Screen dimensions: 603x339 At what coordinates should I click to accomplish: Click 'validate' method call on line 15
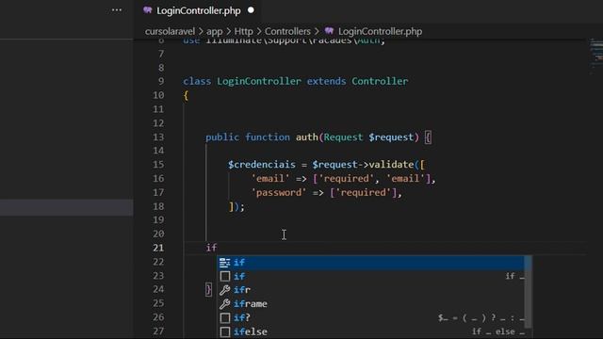click(391, 165)
